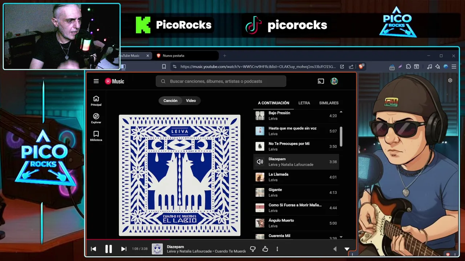Switch to Canción mode
This screenshot has height=261, width=465.
point(170,101)
